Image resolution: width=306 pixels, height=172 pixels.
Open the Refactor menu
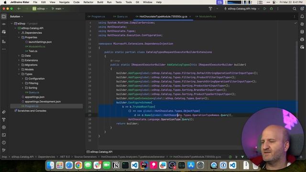pyautogui.click(x=88, y=2)
